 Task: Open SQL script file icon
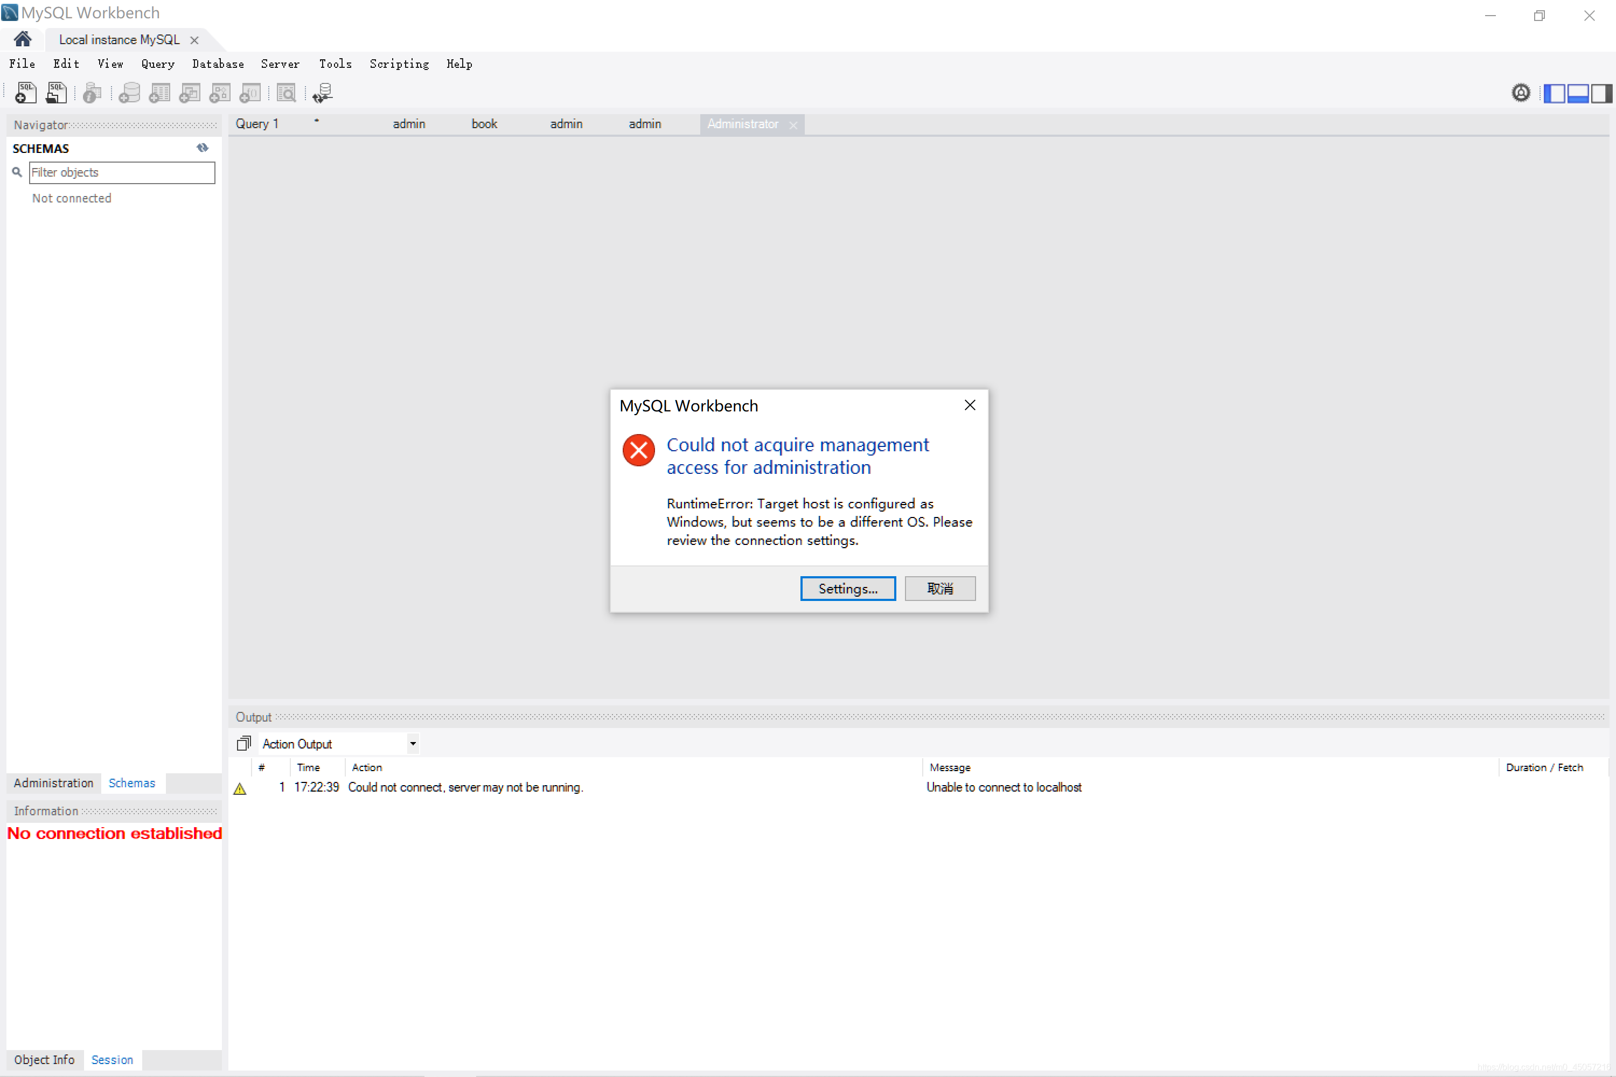pos(57,93)
